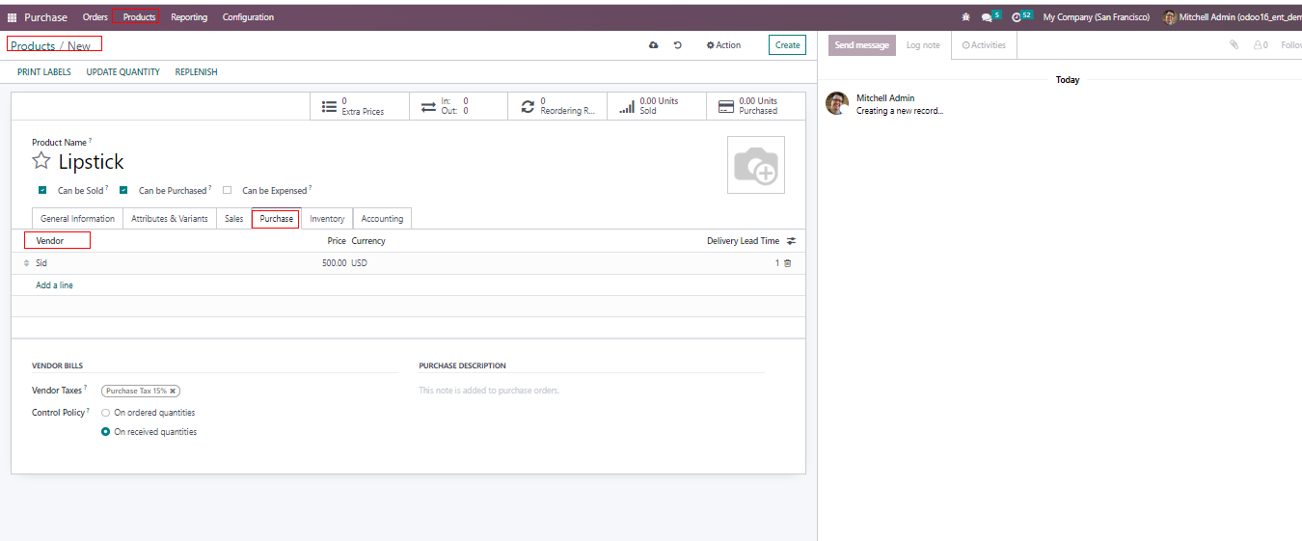The height and width of the screenshot is (541, 1302).
Task: Click the debug bug icon
Action: tap(966, 17)
